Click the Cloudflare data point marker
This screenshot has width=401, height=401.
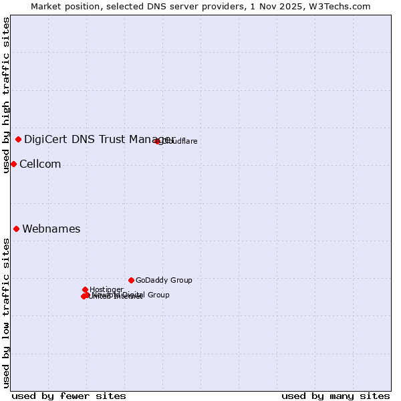[158, 141]
